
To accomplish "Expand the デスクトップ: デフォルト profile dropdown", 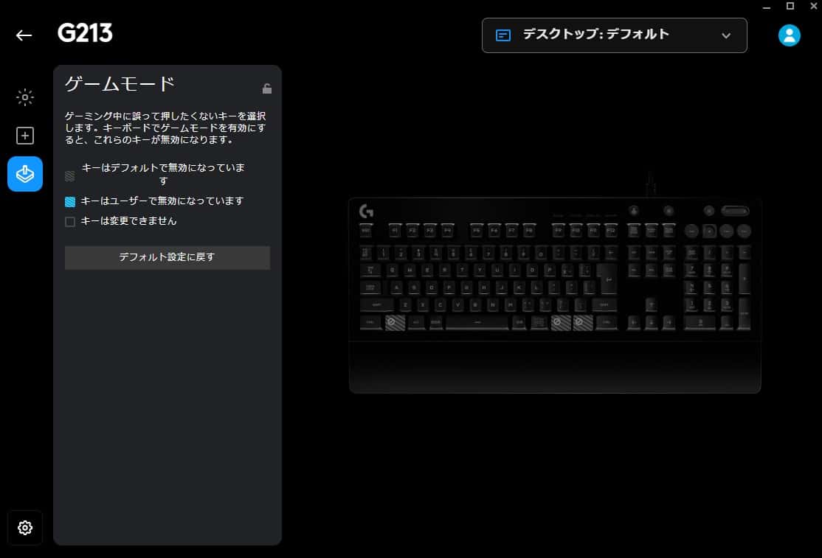I will pos(726,35).
